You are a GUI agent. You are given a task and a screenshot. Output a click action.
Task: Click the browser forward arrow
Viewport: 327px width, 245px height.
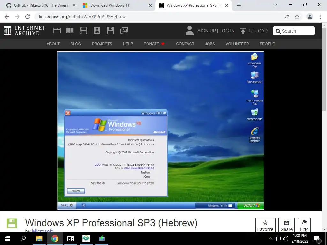[17, 17]
